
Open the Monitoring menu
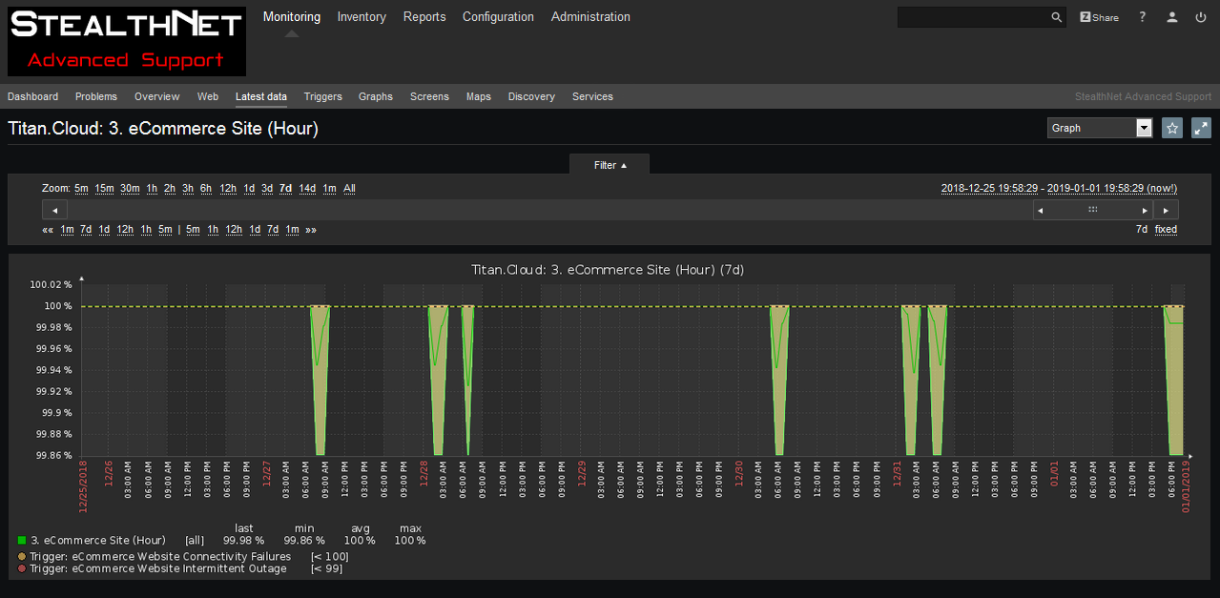(292, 17)
